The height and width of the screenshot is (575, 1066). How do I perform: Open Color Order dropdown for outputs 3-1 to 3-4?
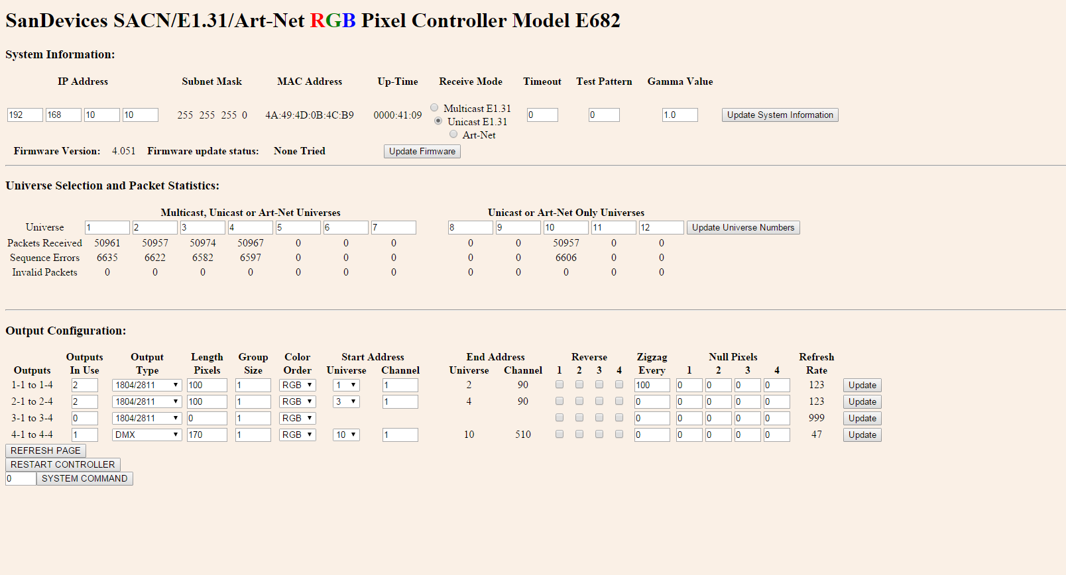click(x=297, y=418)
